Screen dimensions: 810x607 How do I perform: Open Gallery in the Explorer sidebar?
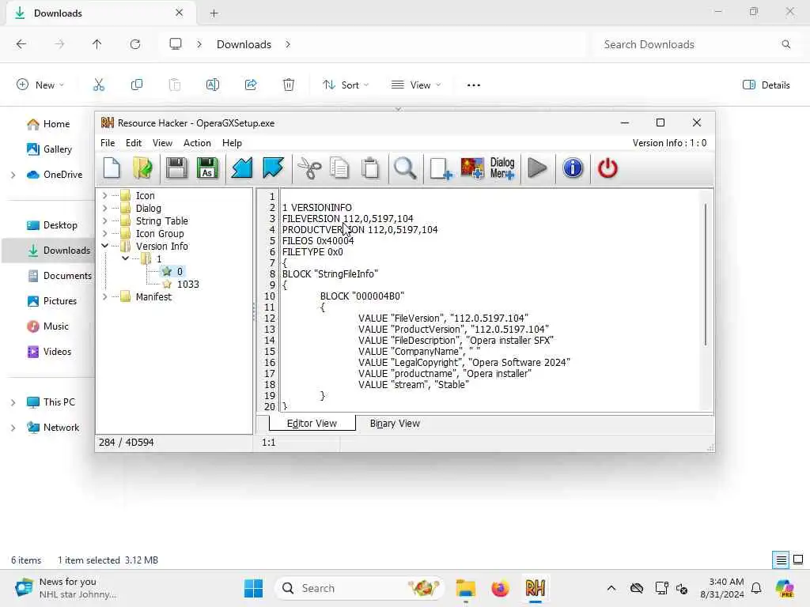click(50, 149)
